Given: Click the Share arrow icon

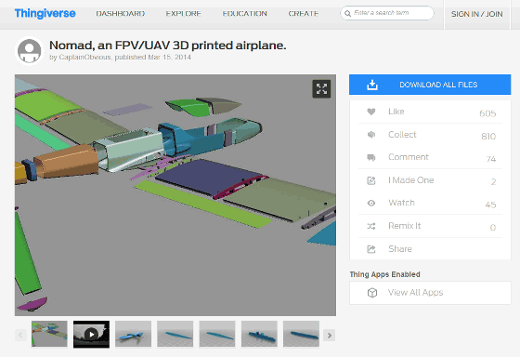Looking at the screenshot, I should coord(371,249).
